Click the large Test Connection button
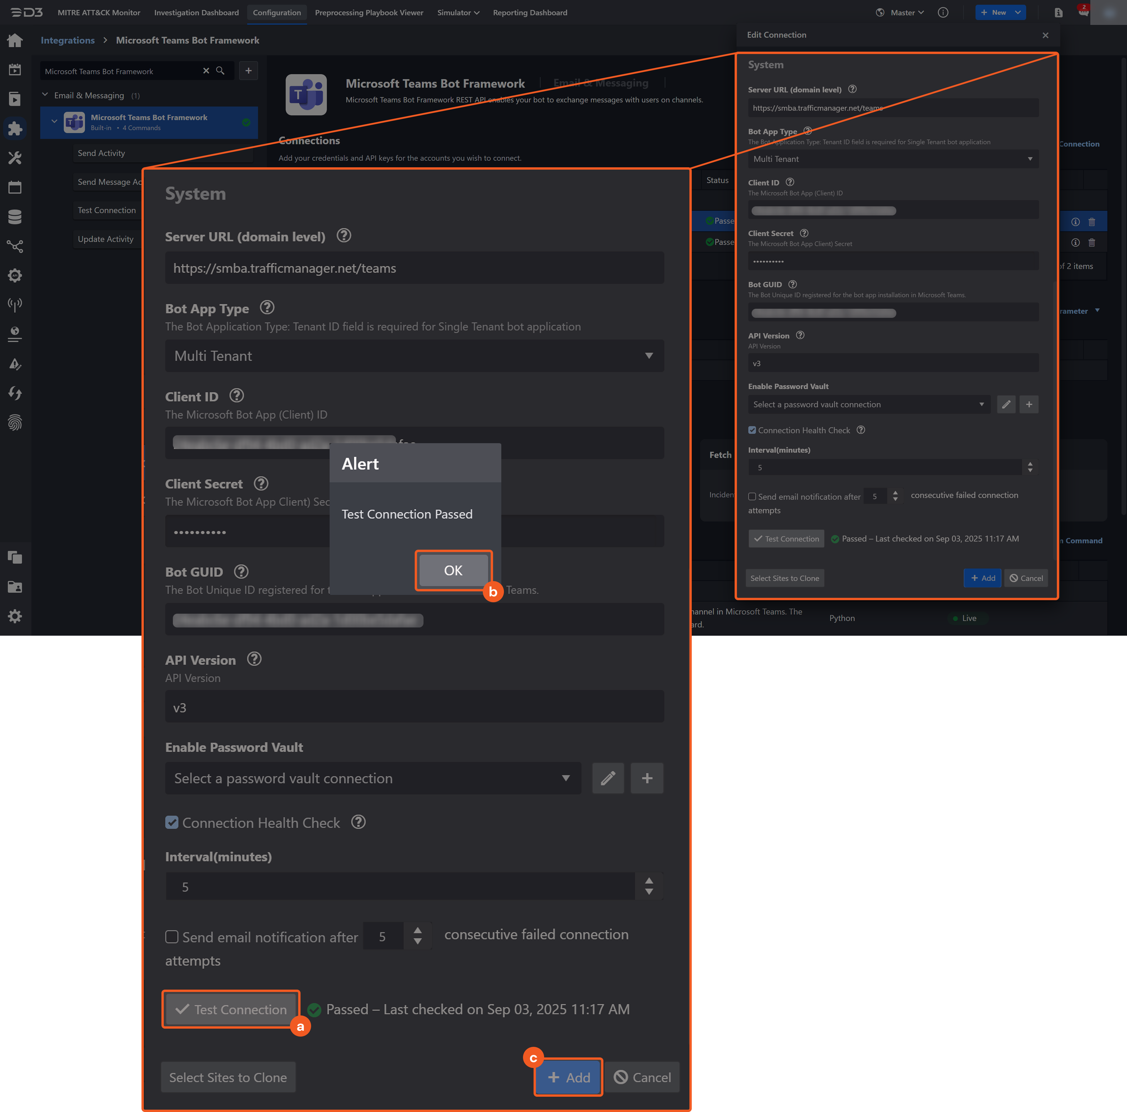Image resolution: width=1127 pixels, height=1112 pixels. [x=231, y=1009]
